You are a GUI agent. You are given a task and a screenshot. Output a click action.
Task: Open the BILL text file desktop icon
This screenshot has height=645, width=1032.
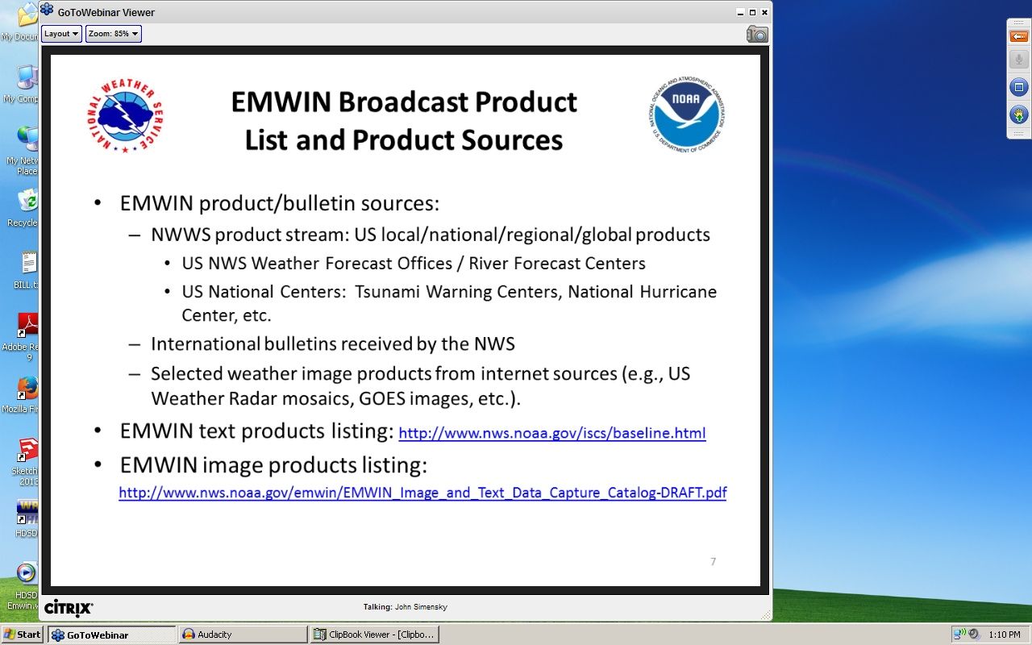pyautogui.click(x=28, y=269)
